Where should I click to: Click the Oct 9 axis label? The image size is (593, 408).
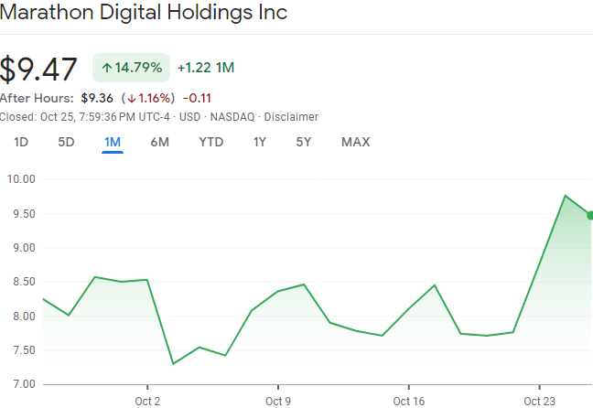coord(278,401)
